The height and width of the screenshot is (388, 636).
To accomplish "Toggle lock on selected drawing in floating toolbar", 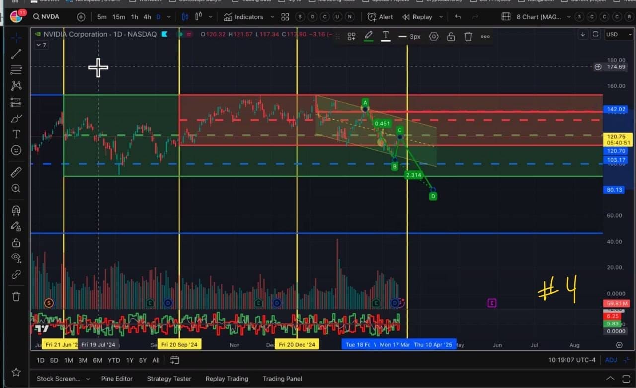I will click(451, 36).
